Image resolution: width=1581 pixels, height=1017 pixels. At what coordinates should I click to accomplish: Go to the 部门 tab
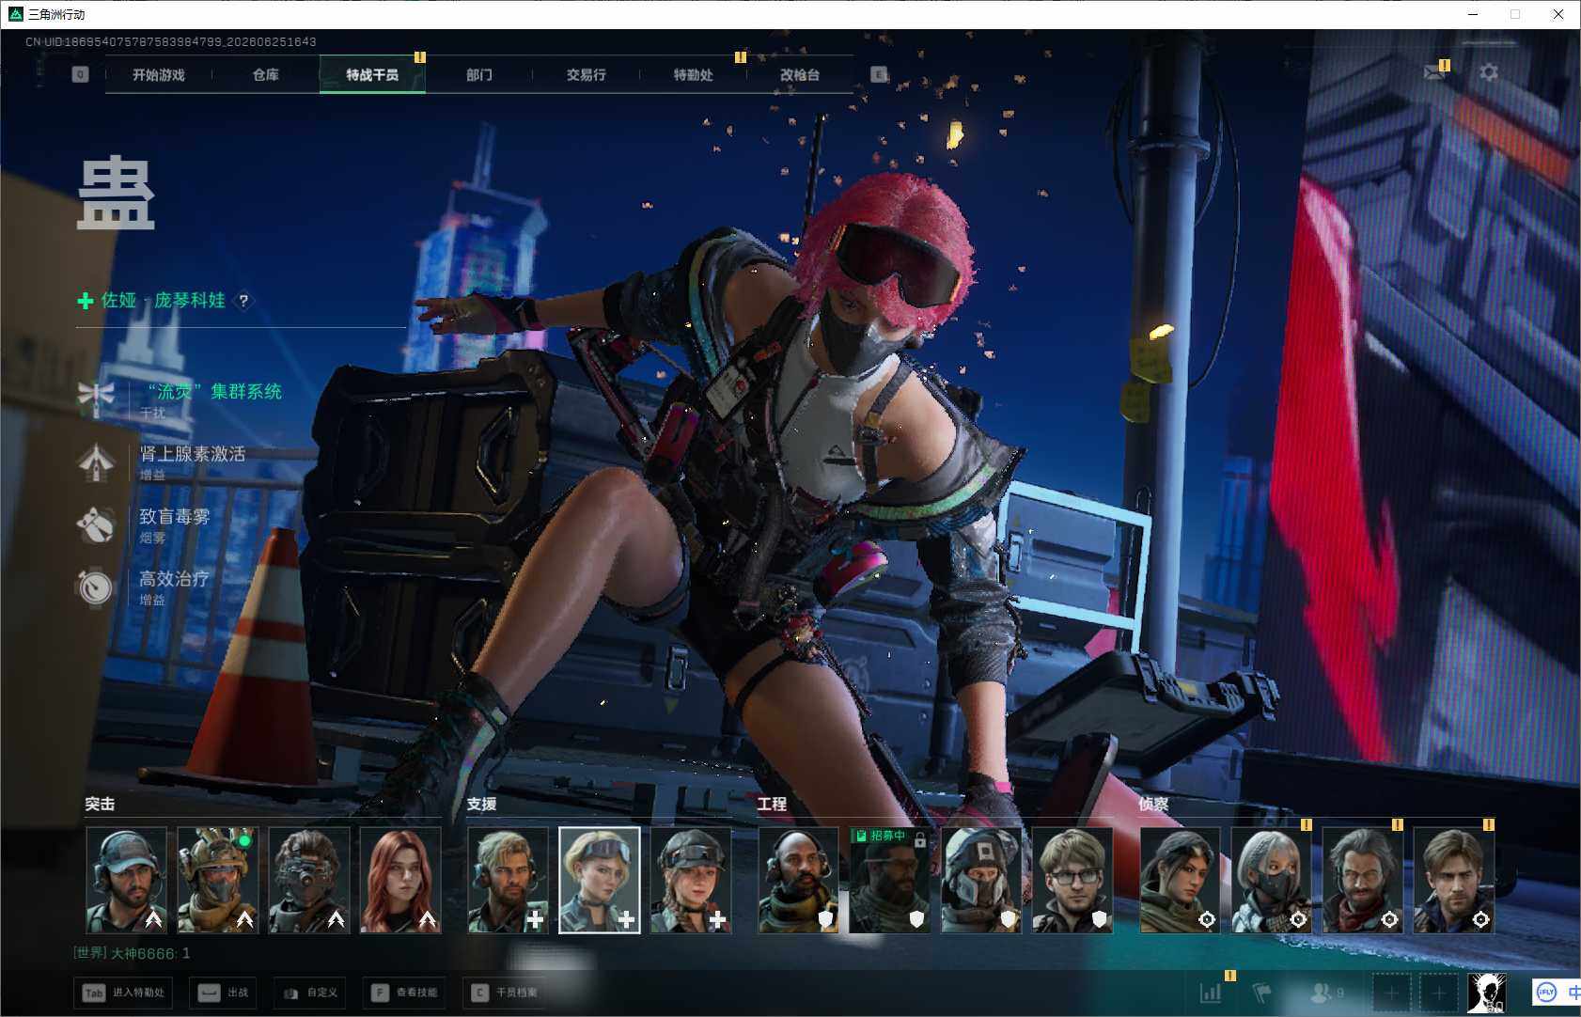[x=479, y=74]
